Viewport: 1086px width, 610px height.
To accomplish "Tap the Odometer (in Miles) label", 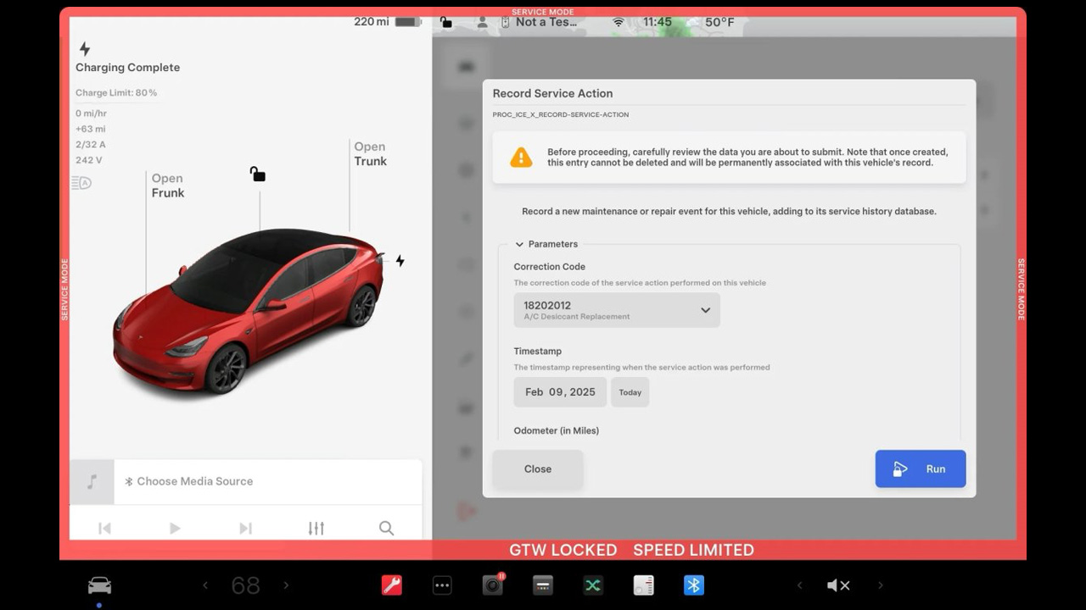I will click(x=557, y=430).
